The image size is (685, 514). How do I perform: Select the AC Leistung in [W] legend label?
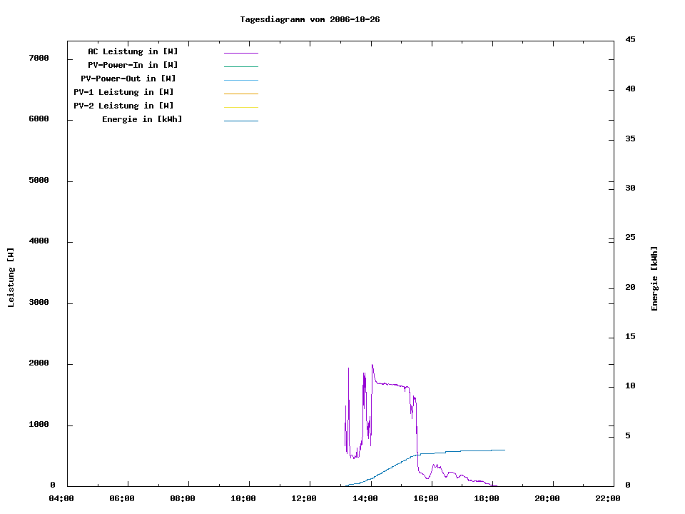(133, 51)
